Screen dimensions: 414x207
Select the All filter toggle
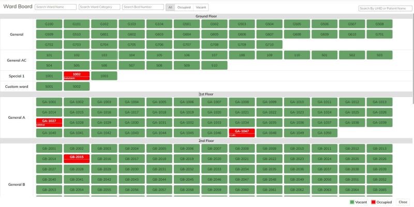tap(170, 7)
